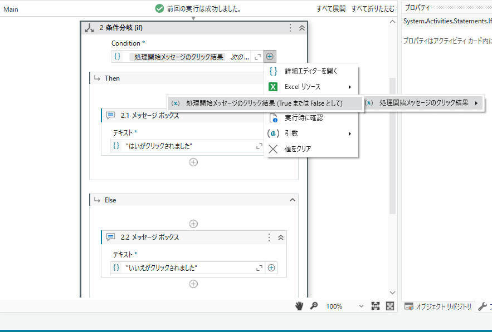
Task: Add activity below 2.1 メッセージ ボックス
Action: 193,162
